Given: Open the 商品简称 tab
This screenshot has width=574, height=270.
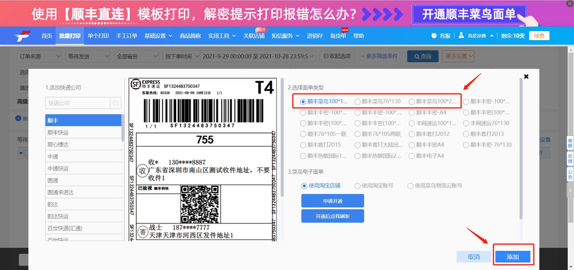Looking at the screenshot, I should [190, 36].
